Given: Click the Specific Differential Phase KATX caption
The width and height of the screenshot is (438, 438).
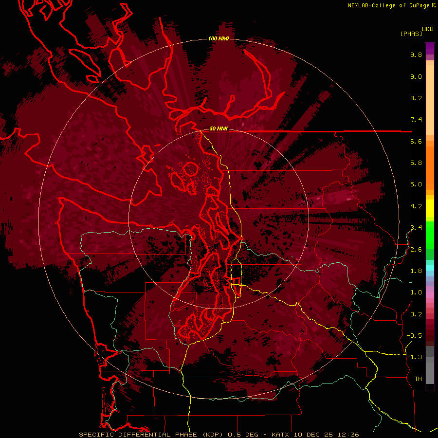Looking at the screenshot, I should click(x=219, y=435).
